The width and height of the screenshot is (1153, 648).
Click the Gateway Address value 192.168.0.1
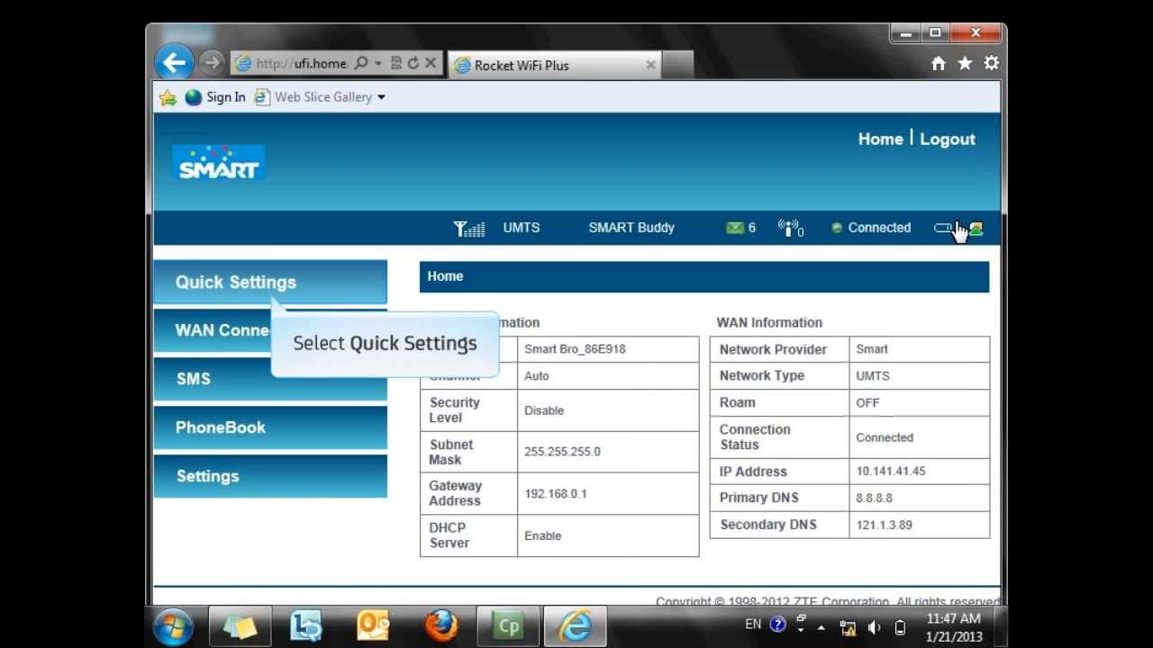[x=556, y=494]
